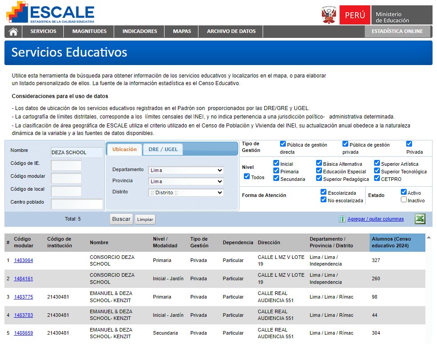Focus the Centro poblado field
The height and width of the screenshot is (344, 437).
[x=77, y=204]
